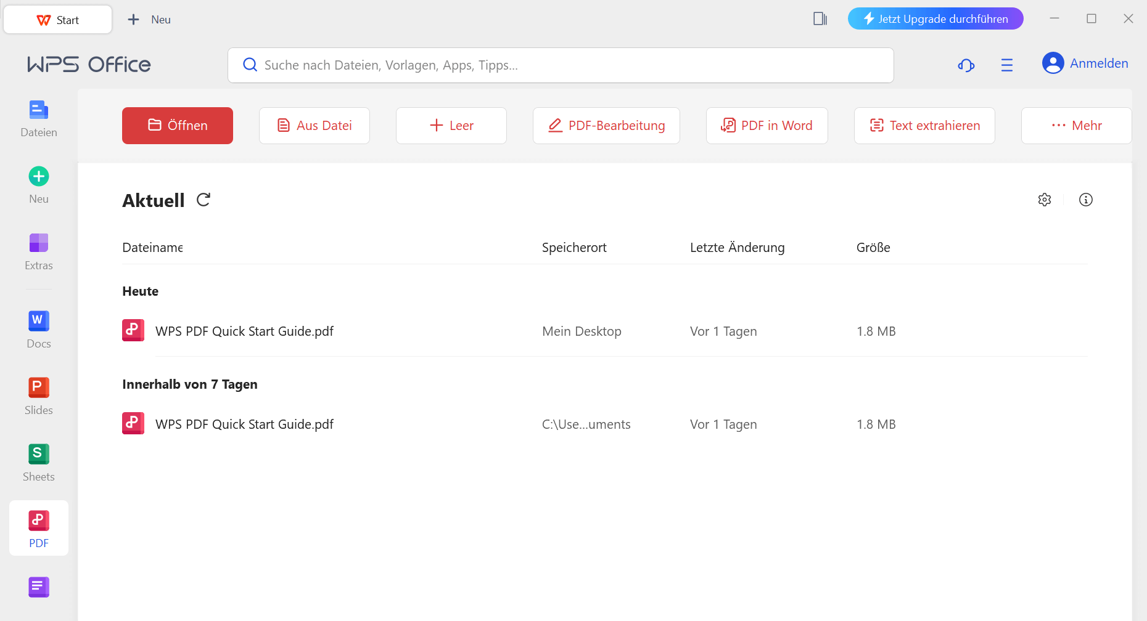
Task: Click the PDF icon of the Heute file
Action: click(133, 330)
